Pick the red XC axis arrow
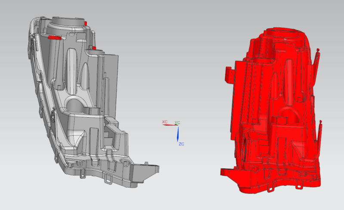 click(x=169, y=125)
